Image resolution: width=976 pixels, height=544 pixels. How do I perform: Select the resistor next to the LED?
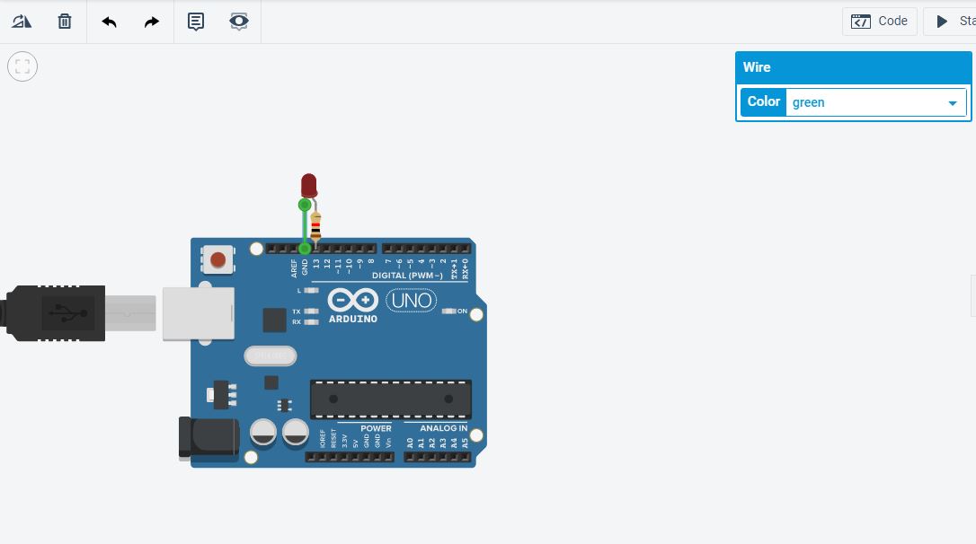[315, 226]
